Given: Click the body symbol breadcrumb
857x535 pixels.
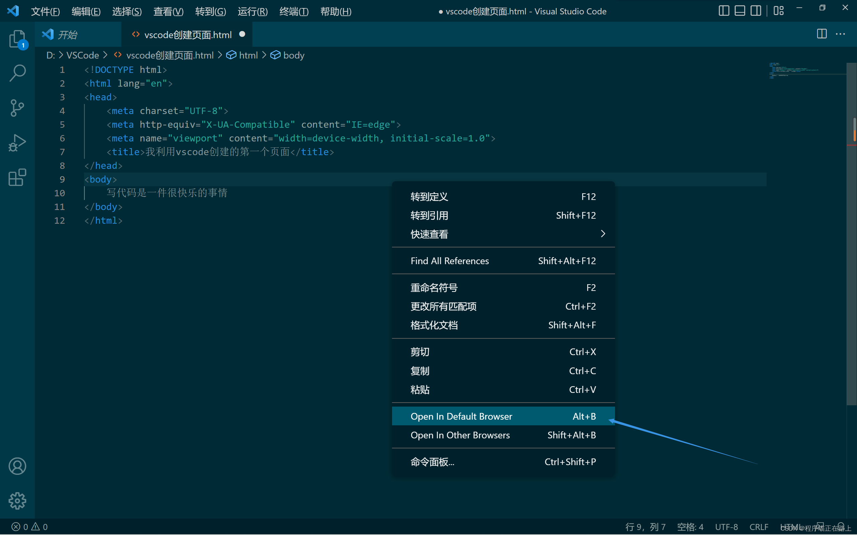Looking at the screenshot, I should [288, 55].
